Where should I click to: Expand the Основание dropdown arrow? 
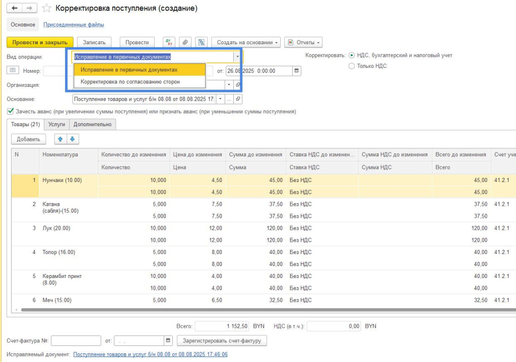(221, 99)
